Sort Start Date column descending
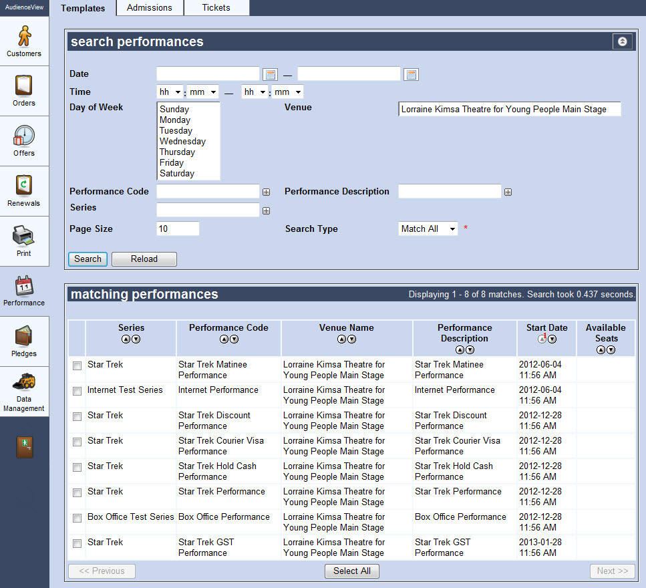 coord(552,339)
